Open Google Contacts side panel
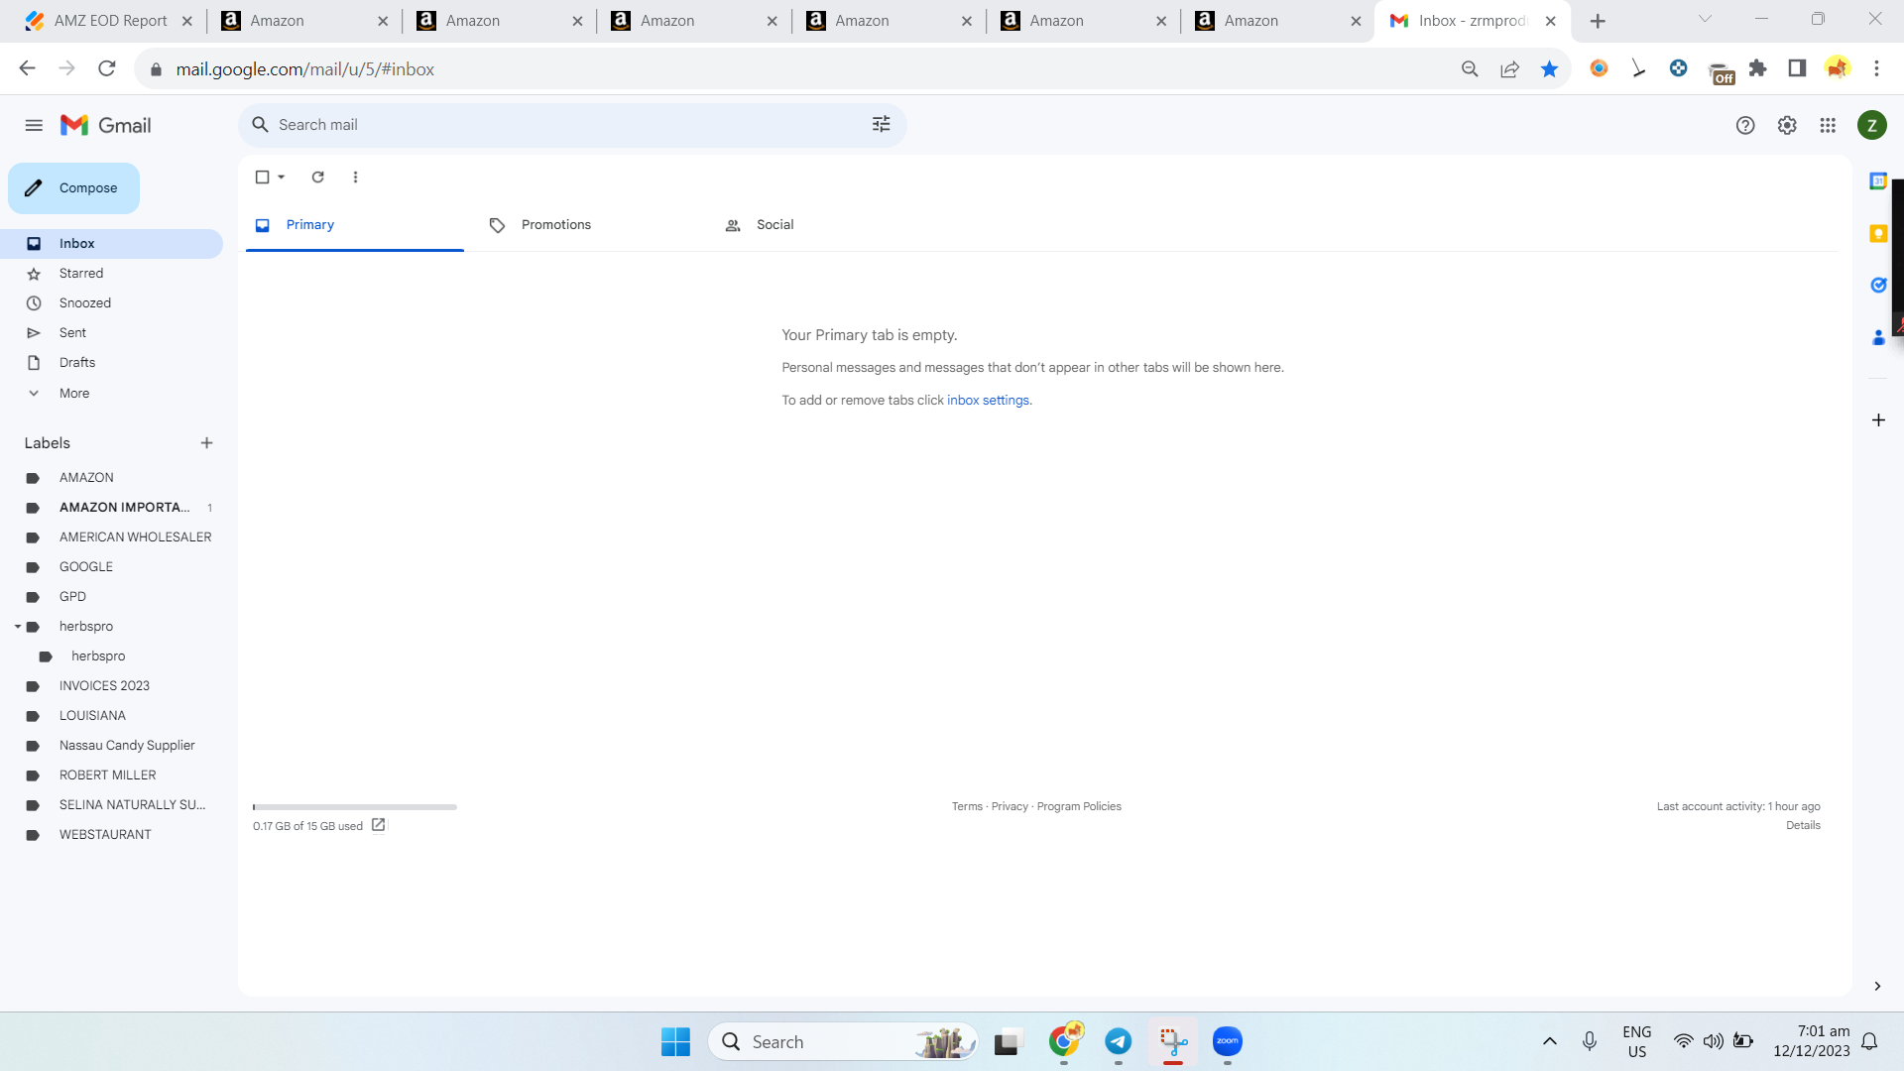Image resolution: width=1904 pixels, height=1071 pixels. tap(1878, 338)
